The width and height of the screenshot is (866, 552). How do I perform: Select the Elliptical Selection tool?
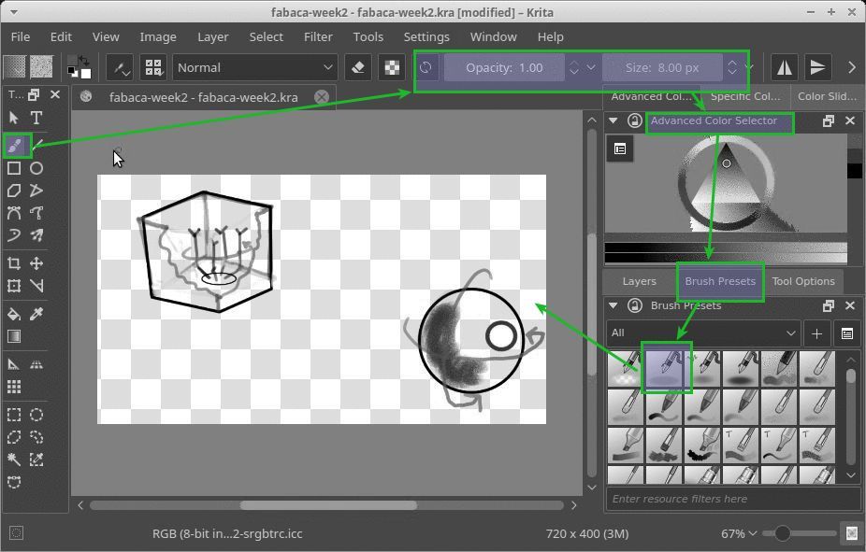click(x=36, y=415)
